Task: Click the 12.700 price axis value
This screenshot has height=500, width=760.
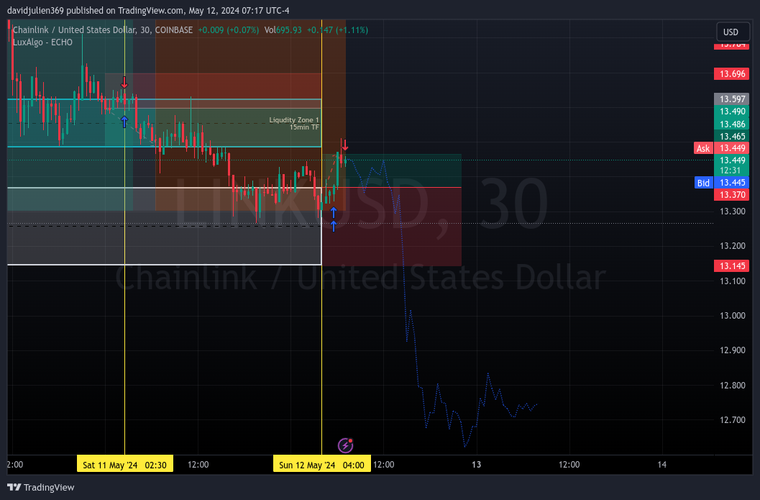Action: (x=733, y=420)
